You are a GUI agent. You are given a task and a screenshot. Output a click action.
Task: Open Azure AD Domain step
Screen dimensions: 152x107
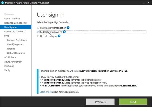pyautogui.click(x=13, y=62)
